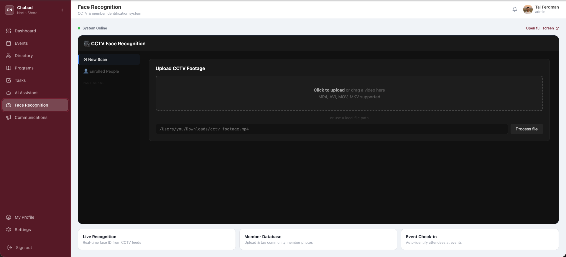Screen dimensions: 566x257
Task: Open the Events label in the sidebar
Action: [21, 43]
